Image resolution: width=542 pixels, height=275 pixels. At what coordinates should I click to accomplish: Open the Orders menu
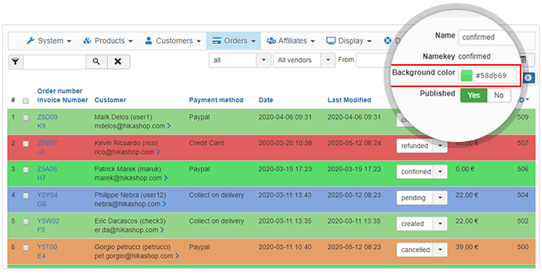pyautogui.click(x=233, y=40)
